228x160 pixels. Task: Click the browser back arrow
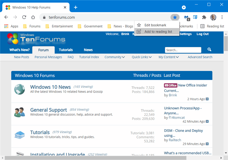6,17
